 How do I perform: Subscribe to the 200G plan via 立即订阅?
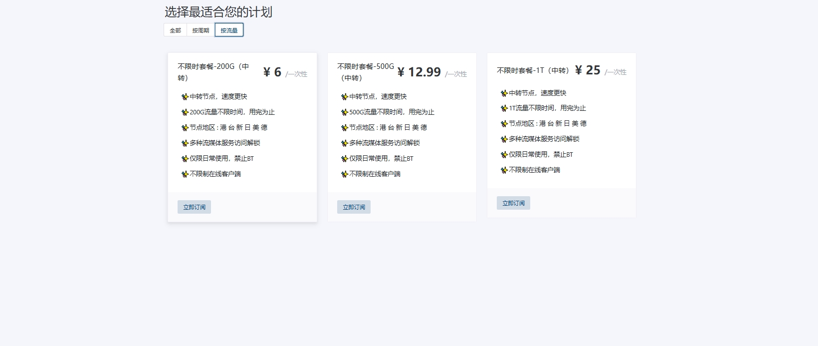point(194,207)
